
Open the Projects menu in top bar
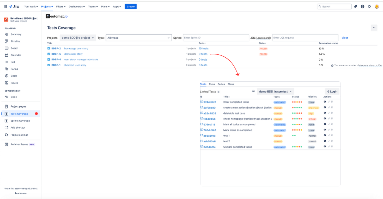47,6
